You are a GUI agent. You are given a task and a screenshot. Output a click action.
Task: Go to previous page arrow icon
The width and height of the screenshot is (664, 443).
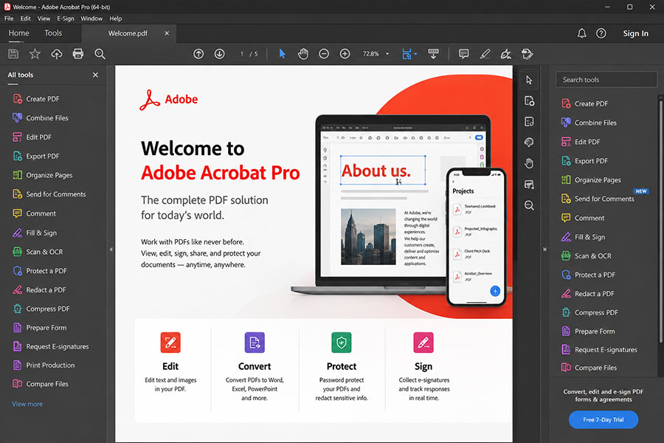pyautogui.click(x=198, y=54)
